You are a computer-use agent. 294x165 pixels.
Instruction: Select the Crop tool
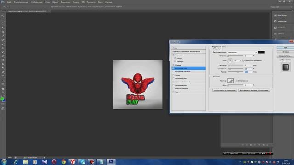tap(3, 32)
